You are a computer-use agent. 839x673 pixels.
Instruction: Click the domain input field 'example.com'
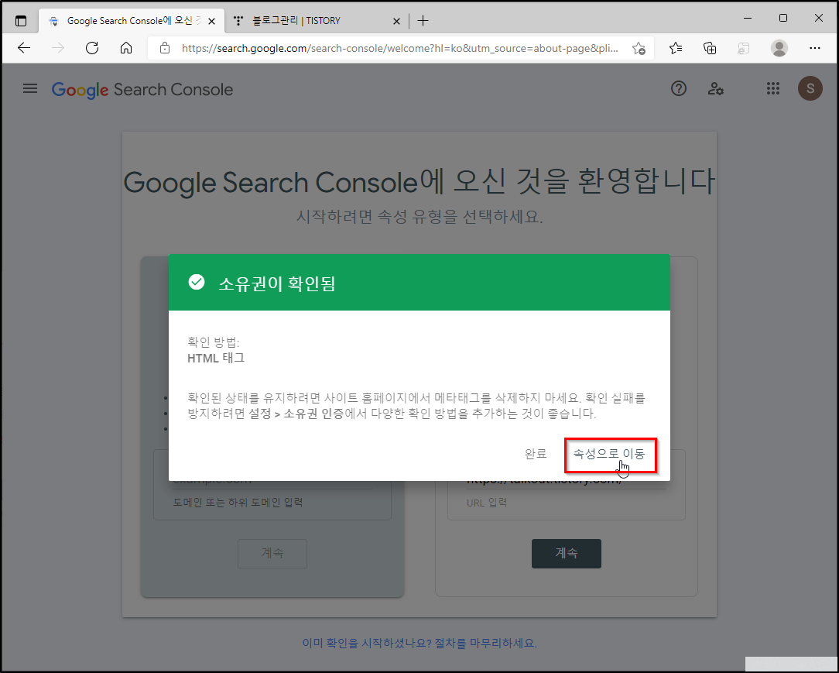tap(272, 481)
